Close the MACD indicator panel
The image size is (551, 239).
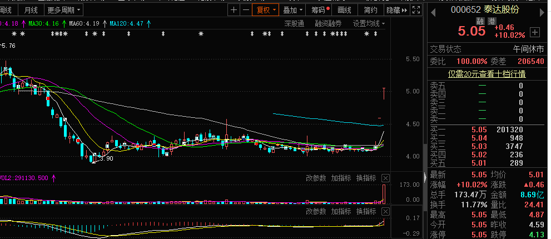click(x=385, y=212)
